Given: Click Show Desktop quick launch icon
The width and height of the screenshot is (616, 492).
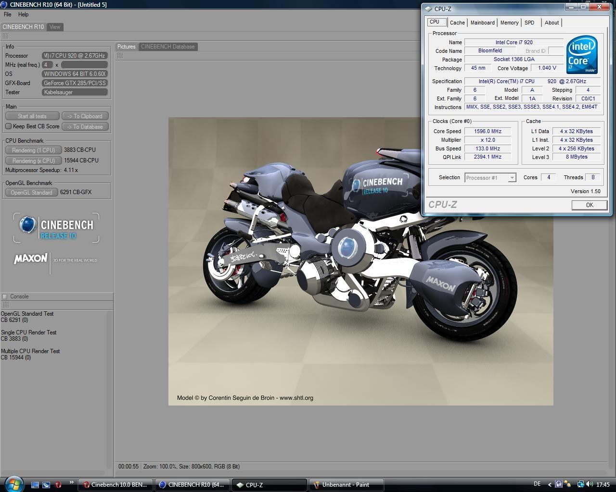Looking at the screenshot, I should click(35, 485).
